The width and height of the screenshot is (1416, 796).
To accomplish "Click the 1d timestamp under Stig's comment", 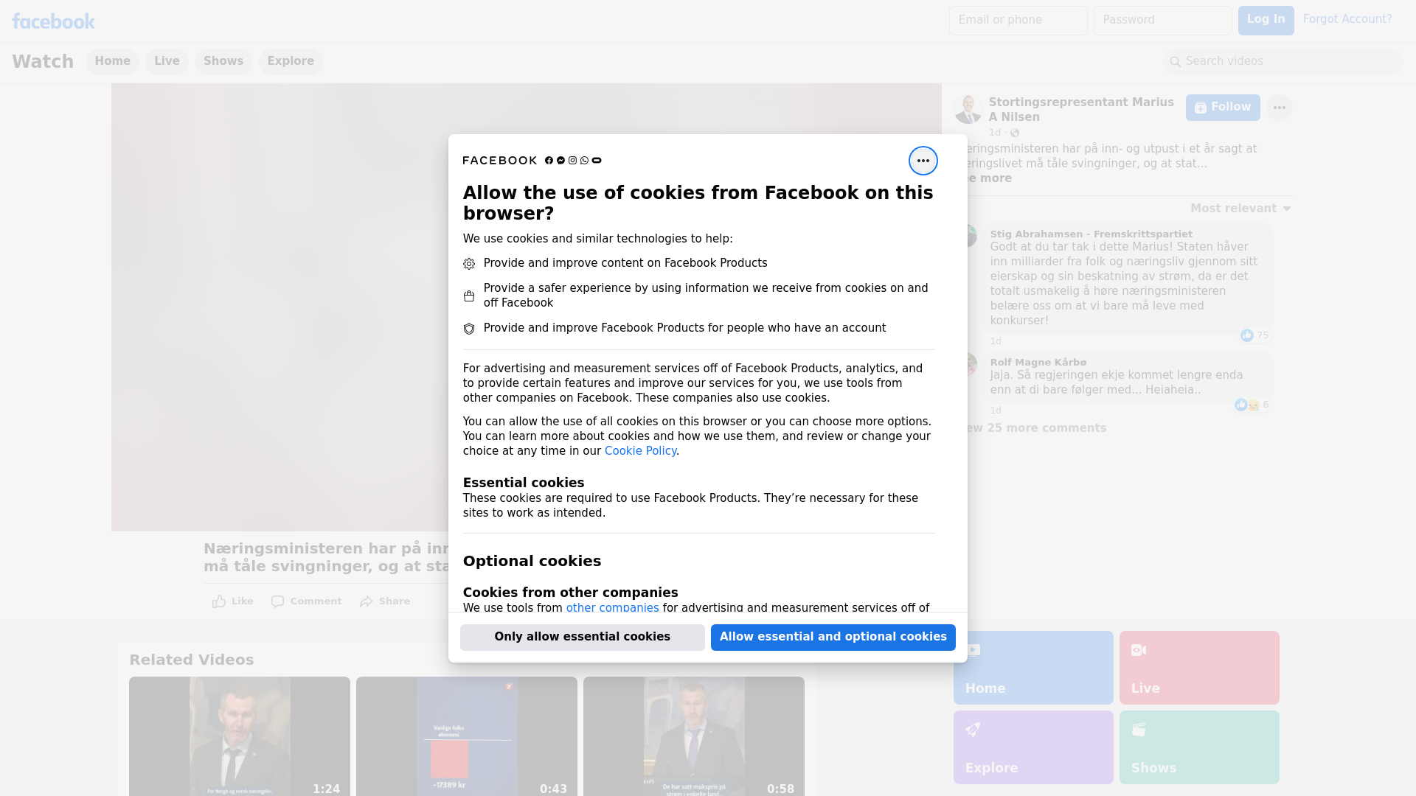I will (x=996, y=341).
